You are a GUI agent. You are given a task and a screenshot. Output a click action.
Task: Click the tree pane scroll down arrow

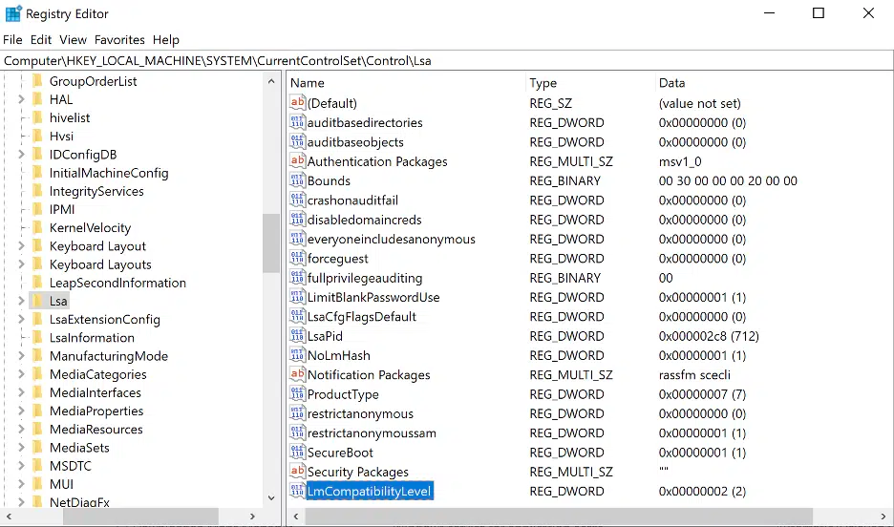271,498
